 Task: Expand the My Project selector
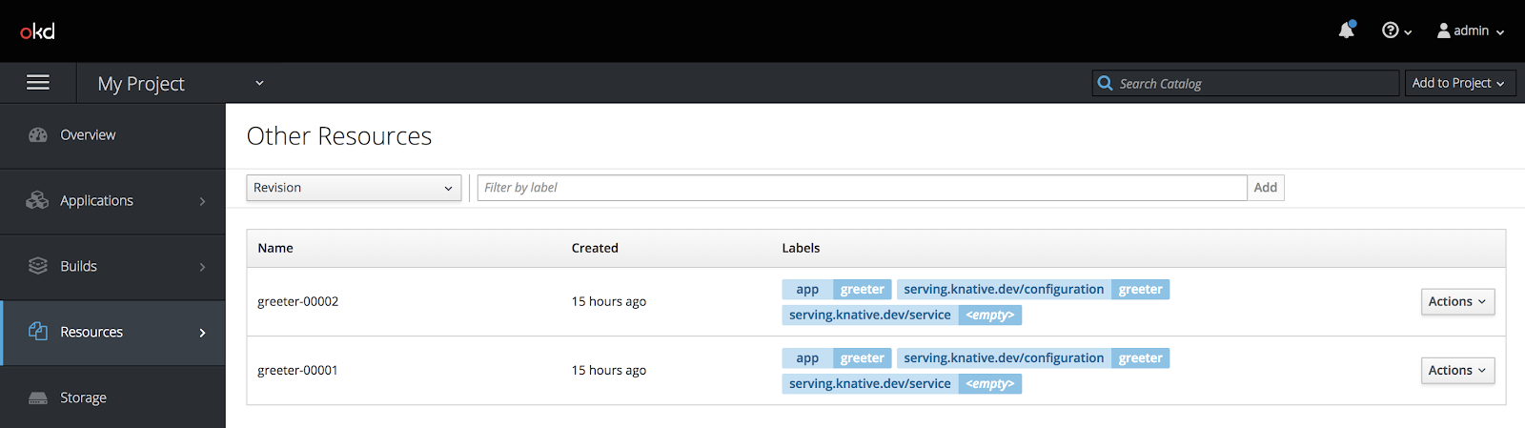click(181, 84)
